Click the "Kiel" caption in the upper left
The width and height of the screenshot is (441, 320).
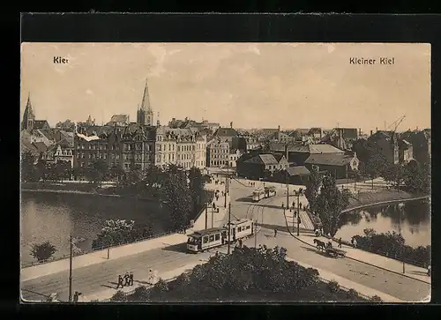pyautogui.click(x=61, y=60)
